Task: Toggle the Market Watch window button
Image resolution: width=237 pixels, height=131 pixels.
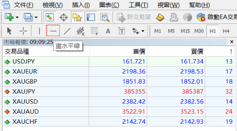Action: [x=50, y=18]
